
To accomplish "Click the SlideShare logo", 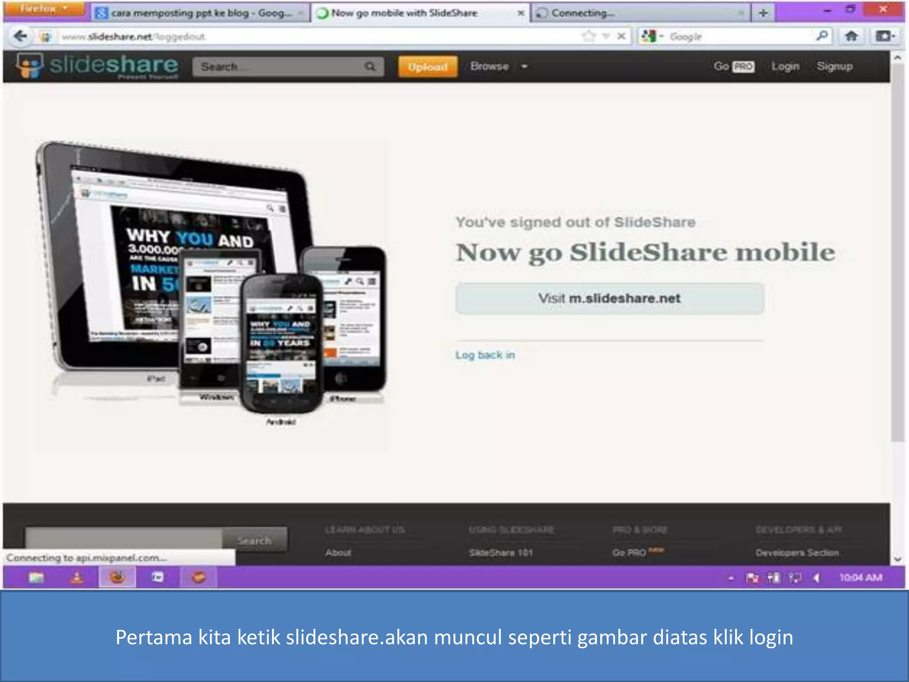I will click(x=98, y=66).
